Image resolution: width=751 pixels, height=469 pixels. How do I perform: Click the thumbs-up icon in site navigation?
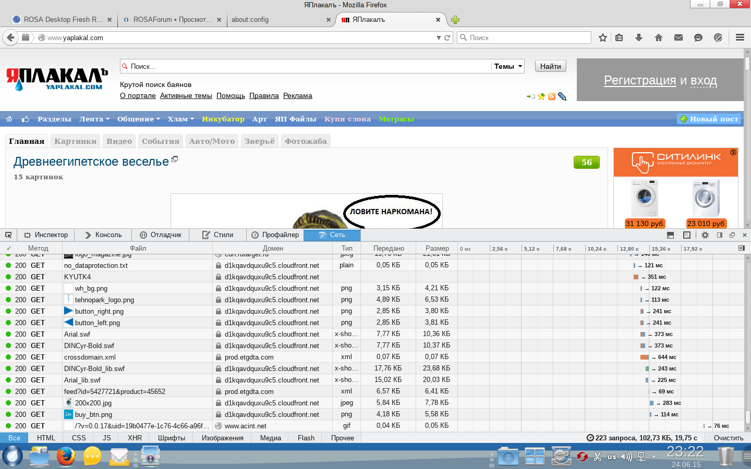(25, 119)
